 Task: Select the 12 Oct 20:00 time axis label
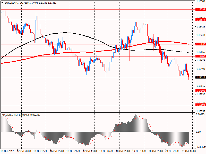24,151
